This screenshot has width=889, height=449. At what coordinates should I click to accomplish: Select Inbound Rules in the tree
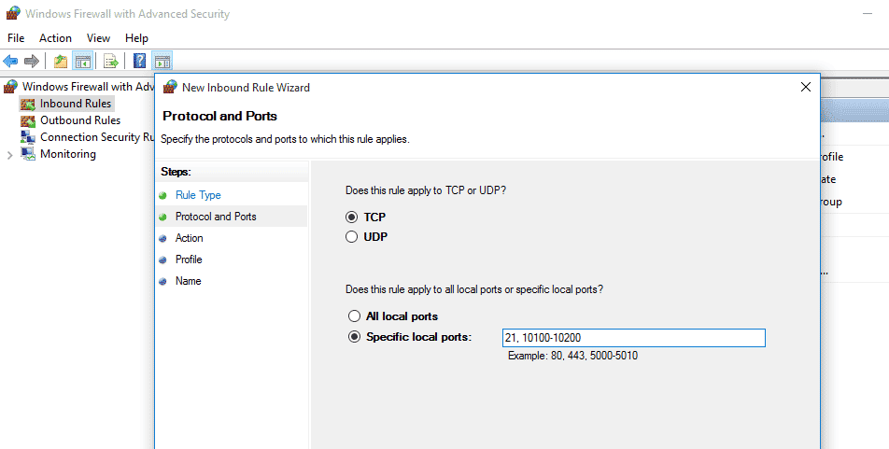[x=76, y=104]
